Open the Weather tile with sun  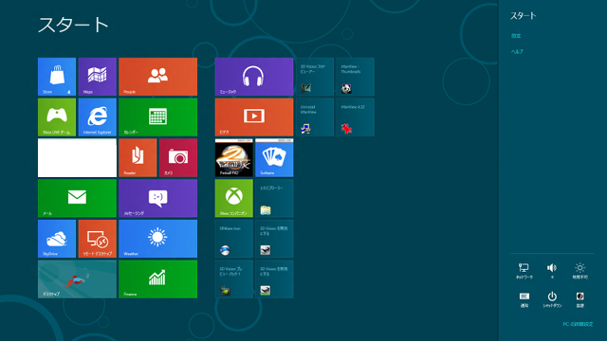click(x=158, y=239)
